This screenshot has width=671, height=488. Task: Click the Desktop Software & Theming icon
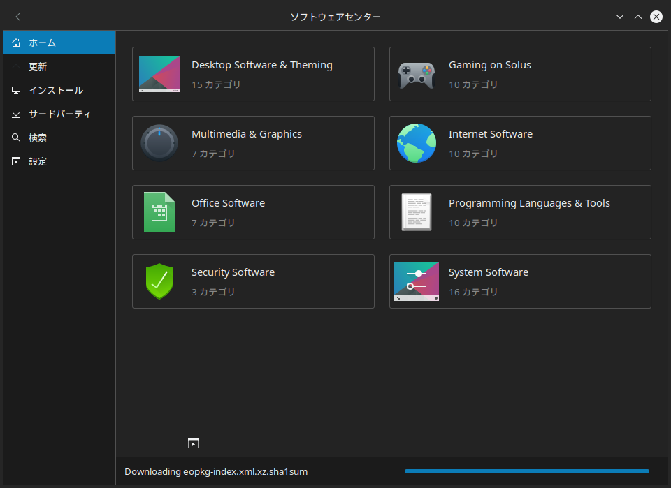click(159, 74)
